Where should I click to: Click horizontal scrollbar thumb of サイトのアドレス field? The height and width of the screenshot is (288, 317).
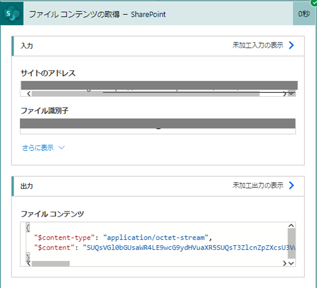click(146, 94)
